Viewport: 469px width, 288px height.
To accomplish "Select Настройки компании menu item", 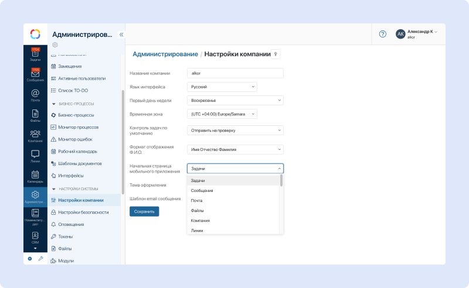I will point(84,200).
